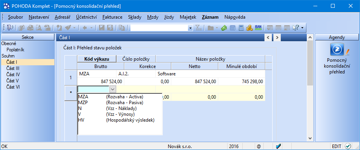Click the greyed-out print preview toolbar icon
This screenshot has width=360, height=150.
[39, 28]
